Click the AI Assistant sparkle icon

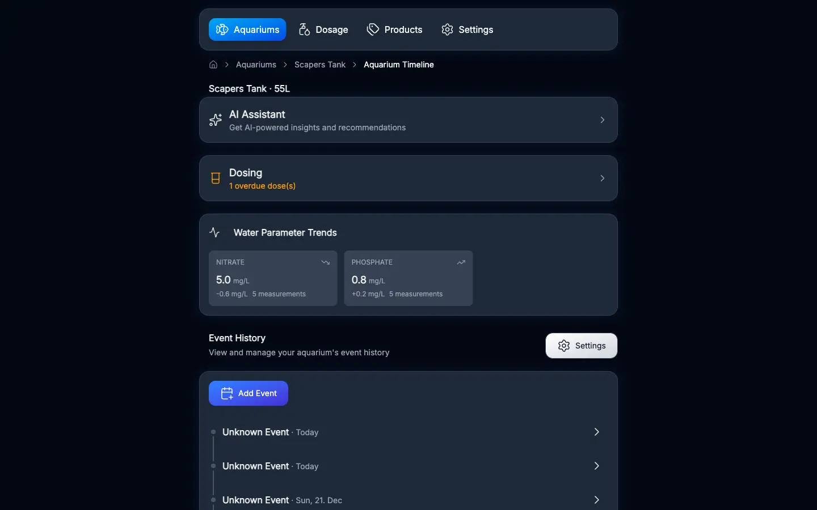pos(215,120)
